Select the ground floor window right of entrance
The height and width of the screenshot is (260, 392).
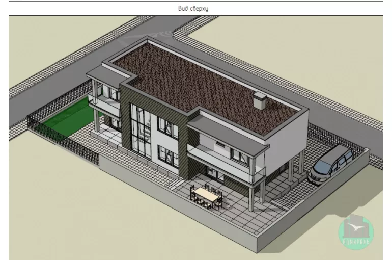point(165,155)
